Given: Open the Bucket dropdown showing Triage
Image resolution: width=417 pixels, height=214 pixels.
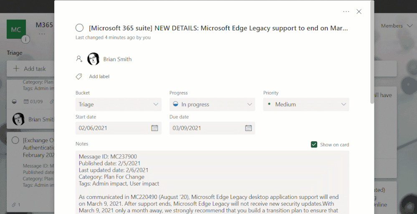Looking at the screenshot, I should (x=119, y=104).
